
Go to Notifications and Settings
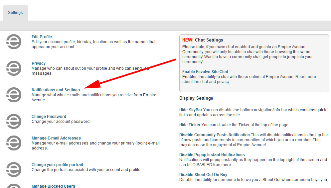point(56,90)
